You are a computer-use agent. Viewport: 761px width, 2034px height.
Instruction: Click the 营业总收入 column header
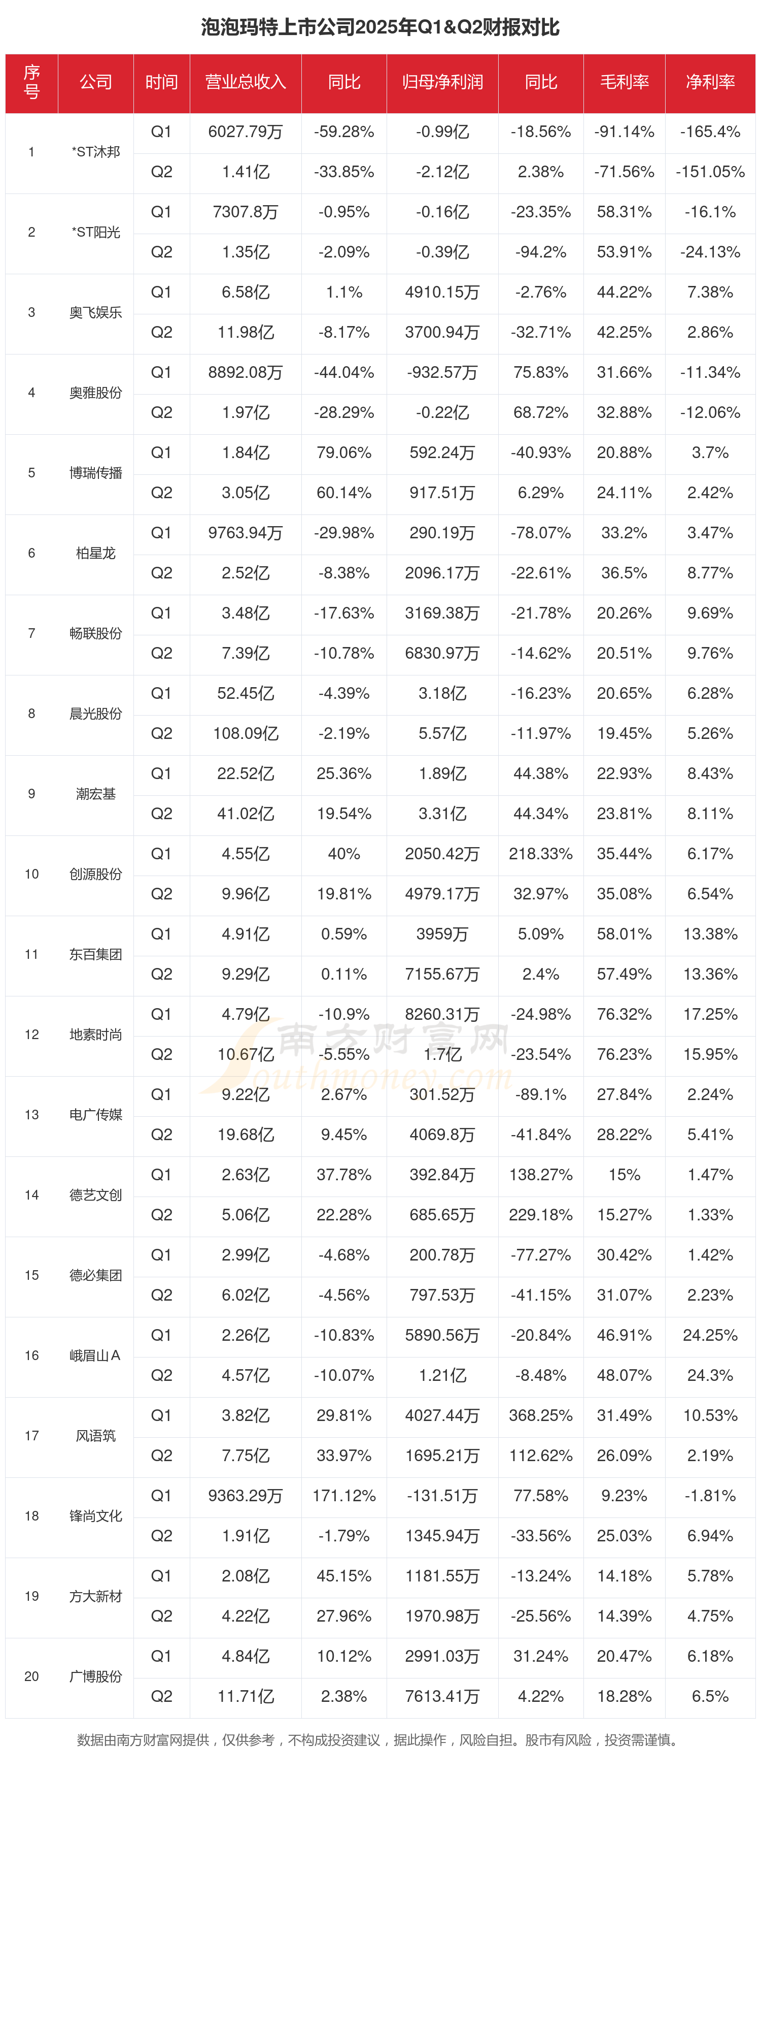tap(245, 82)
